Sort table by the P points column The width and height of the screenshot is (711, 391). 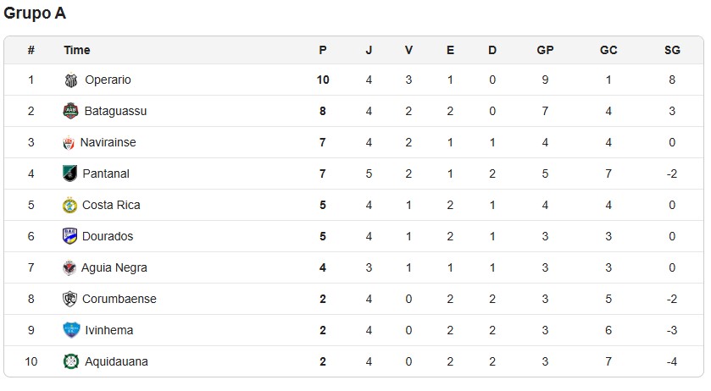pos(323,50)
